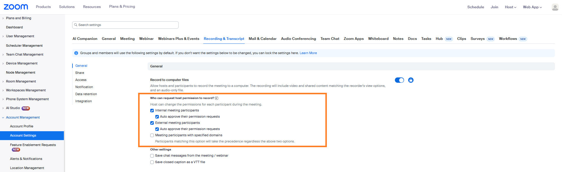Open the Tasks tab

(x=426, y=39)
